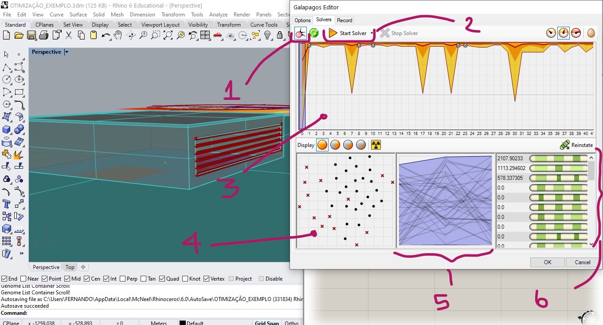Click the disabled Stop Solver button
Image resolution: width=603 pixels, height=325 pixels.
(399, 33)
